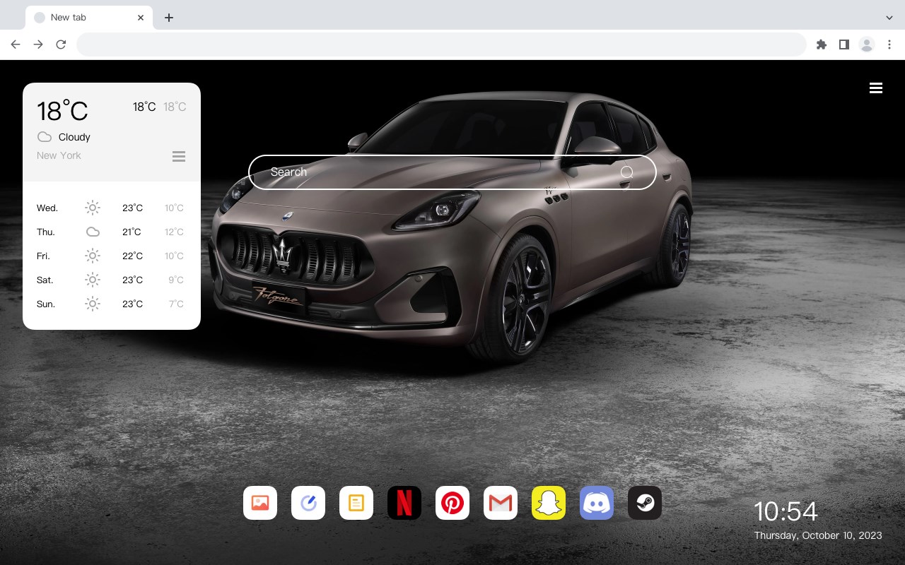Open the yellow notes shortcut icon
The image size is (905, 565).
point(356,503)
